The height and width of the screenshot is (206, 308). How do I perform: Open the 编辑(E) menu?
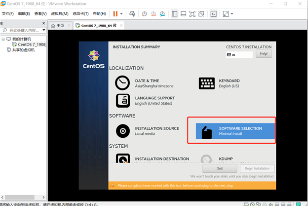pos(24,14)
